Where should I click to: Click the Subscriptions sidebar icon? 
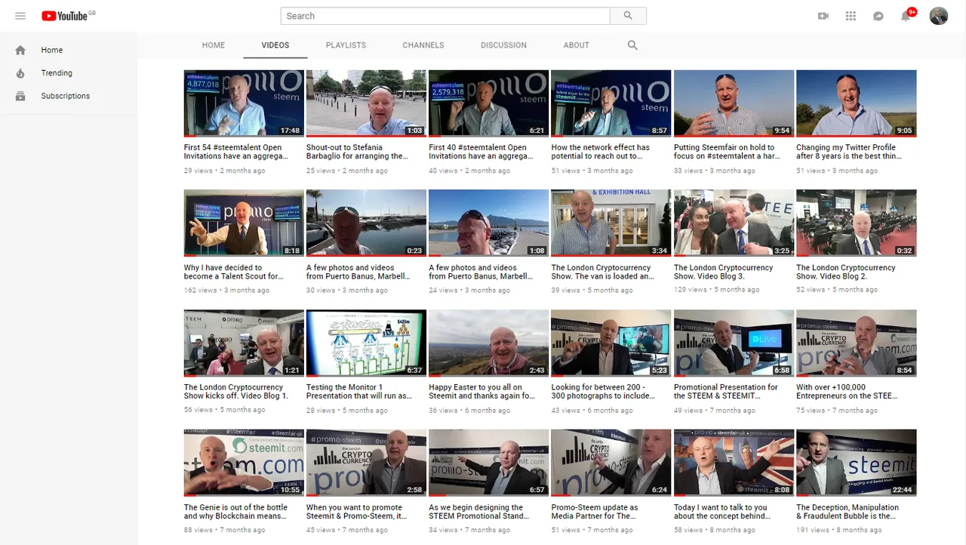point(20,96)
